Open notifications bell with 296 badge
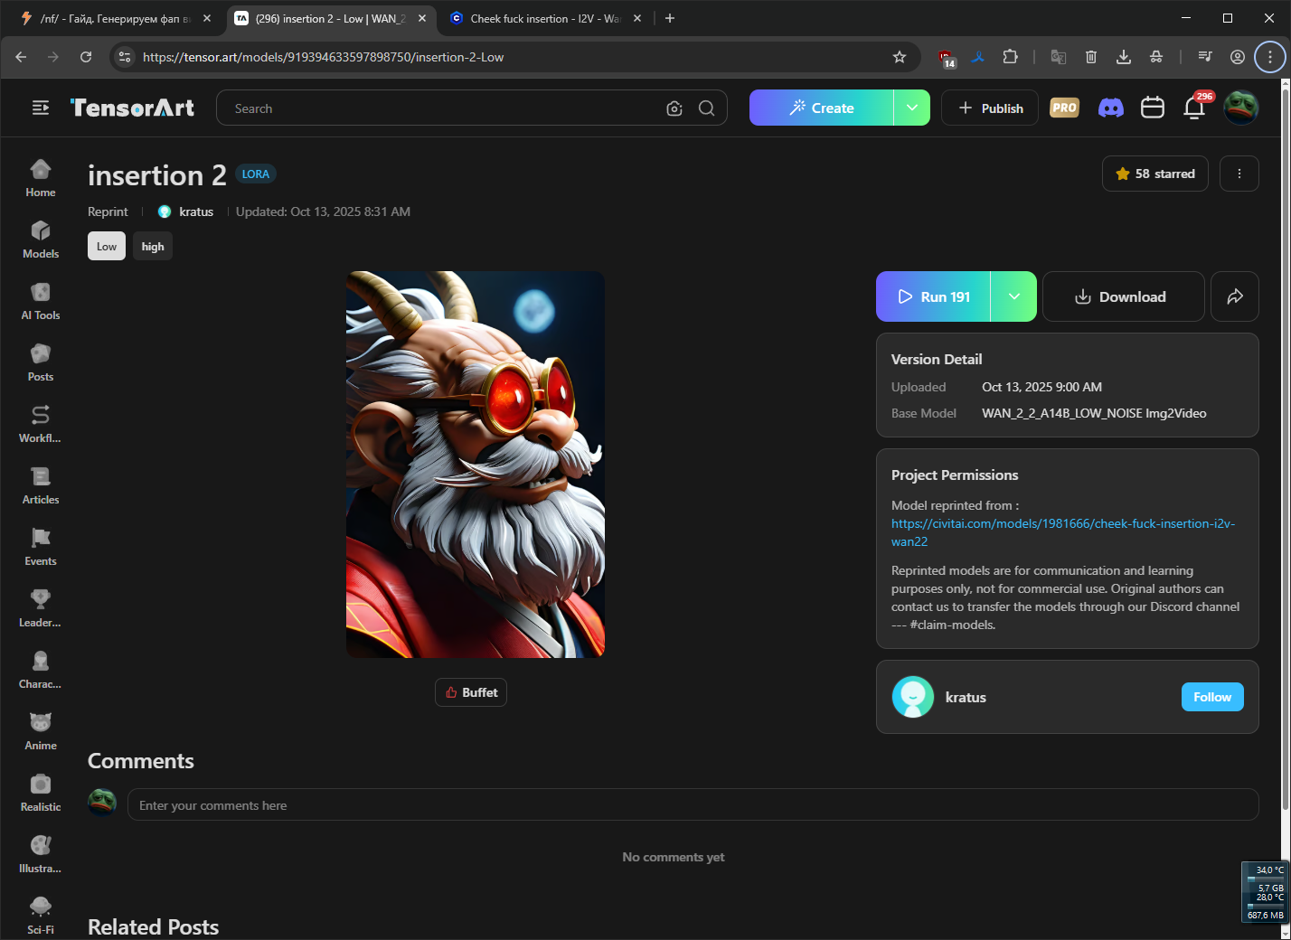The width and height of the screenshot is (1291, 940). tap(1195, 108)
